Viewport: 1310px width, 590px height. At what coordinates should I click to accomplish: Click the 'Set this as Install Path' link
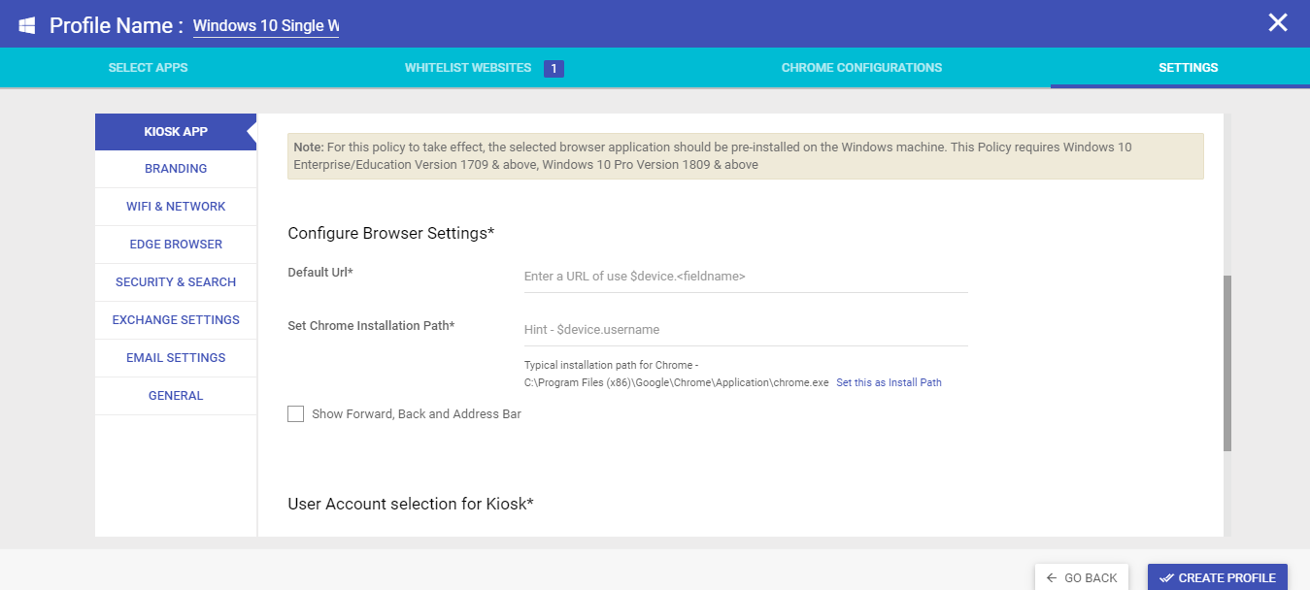[x=889, y=382]
